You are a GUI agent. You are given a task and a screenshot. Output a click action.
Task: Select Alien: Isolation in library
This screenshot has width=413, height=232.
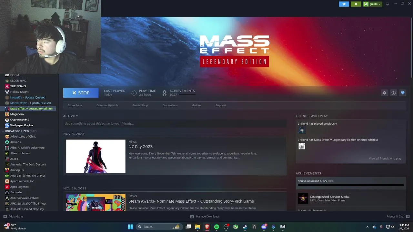click(x=20, y=153)
